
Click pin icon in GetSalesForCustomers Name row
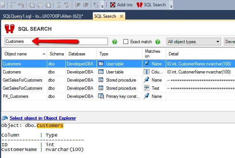(x=147, y=80)
